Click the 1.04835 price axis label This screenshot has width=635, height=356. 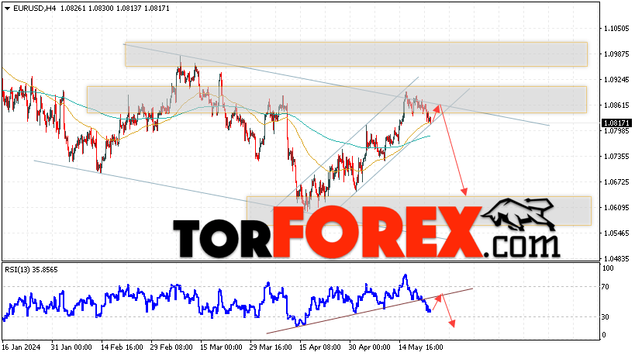pos(616,258)
